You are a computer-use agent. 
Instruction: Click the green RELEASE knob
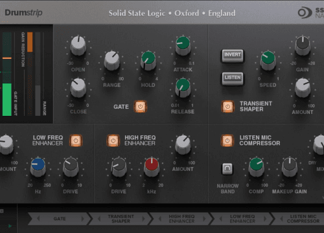pos(183,87)
